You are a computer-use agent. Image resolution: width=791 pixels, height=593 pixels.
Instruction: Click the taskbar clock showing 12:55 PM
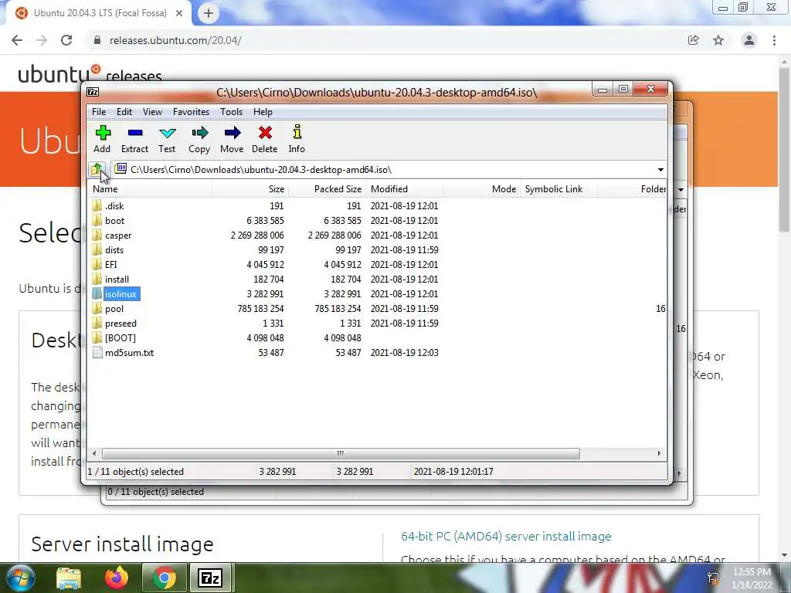[x=752, y=572]
